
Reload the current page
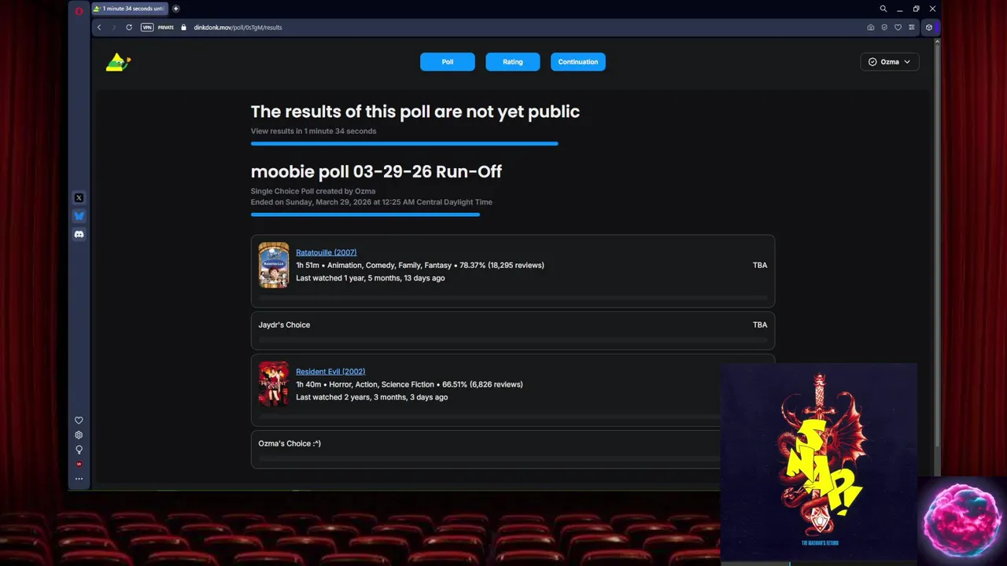tap(129, 28)
